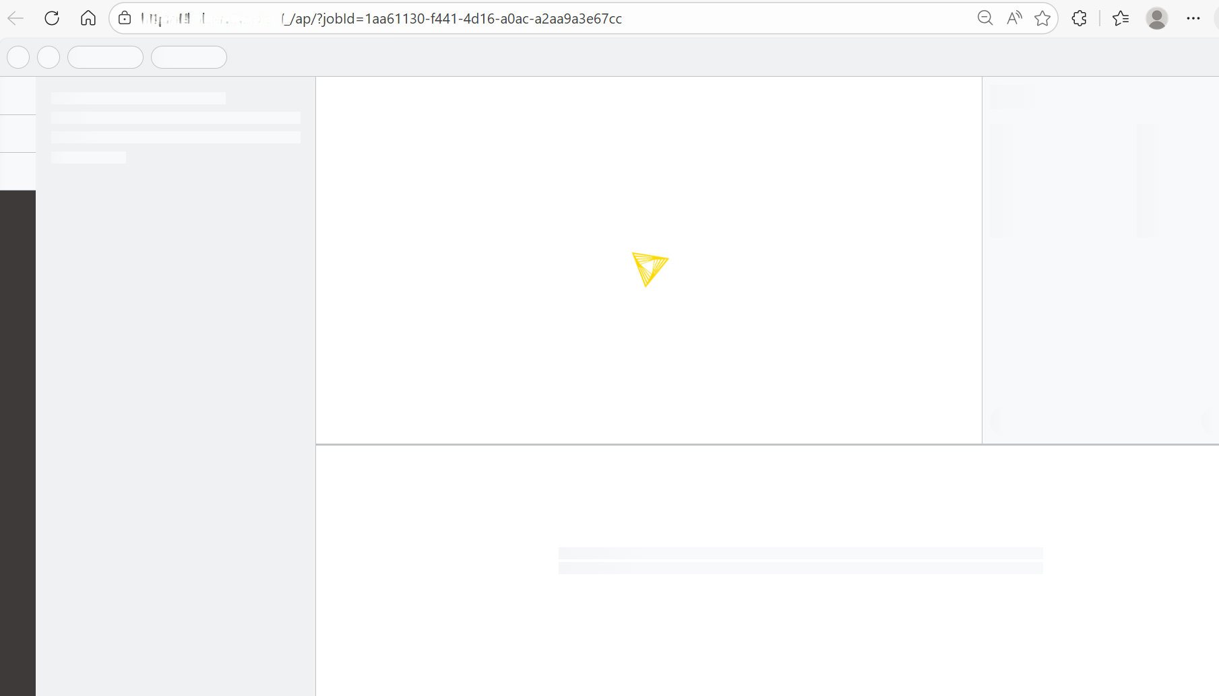Viewport: 1219px width, 696px height.
Task: Add this page to favorites with star
Action: (x=1042, y=18)
